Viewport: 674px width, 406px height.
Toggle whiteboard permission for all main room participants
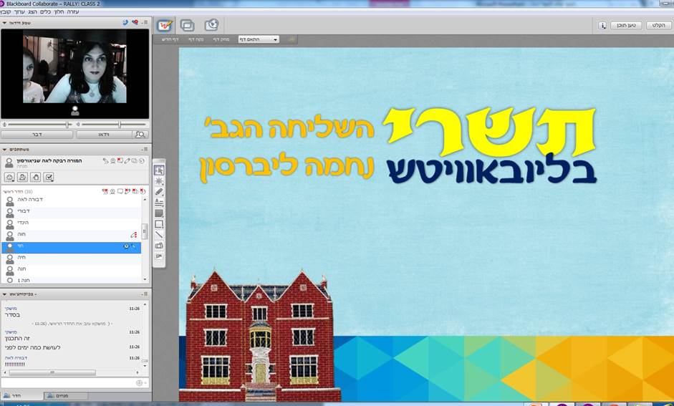tap(127, 191)
